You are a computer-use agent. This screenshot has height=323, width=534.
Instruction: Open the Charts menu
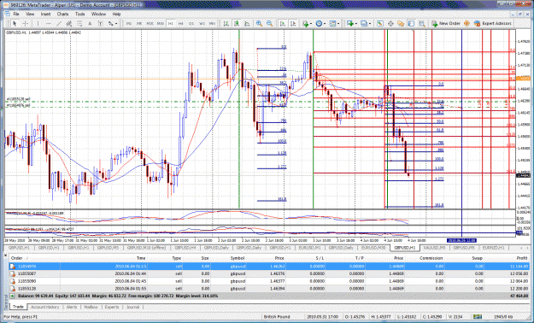point(62,14)
